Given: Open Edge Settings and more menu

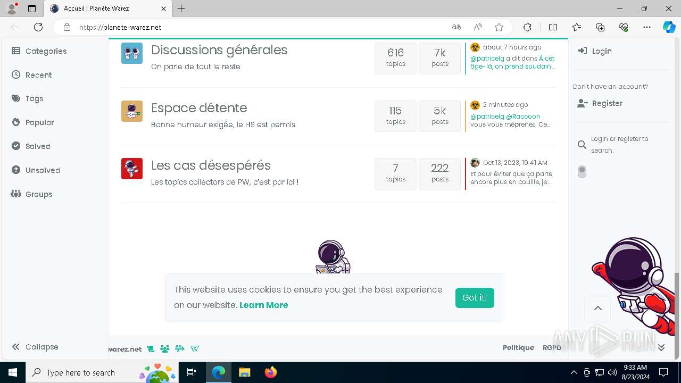Looking at the screenshot, I should pyautogui.click(x=647, y=27).
